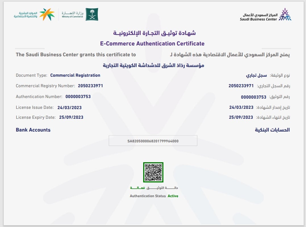Viewport: 306px width, 227px height.
Task: Click the green Active status text
Action: click(173, 196)
